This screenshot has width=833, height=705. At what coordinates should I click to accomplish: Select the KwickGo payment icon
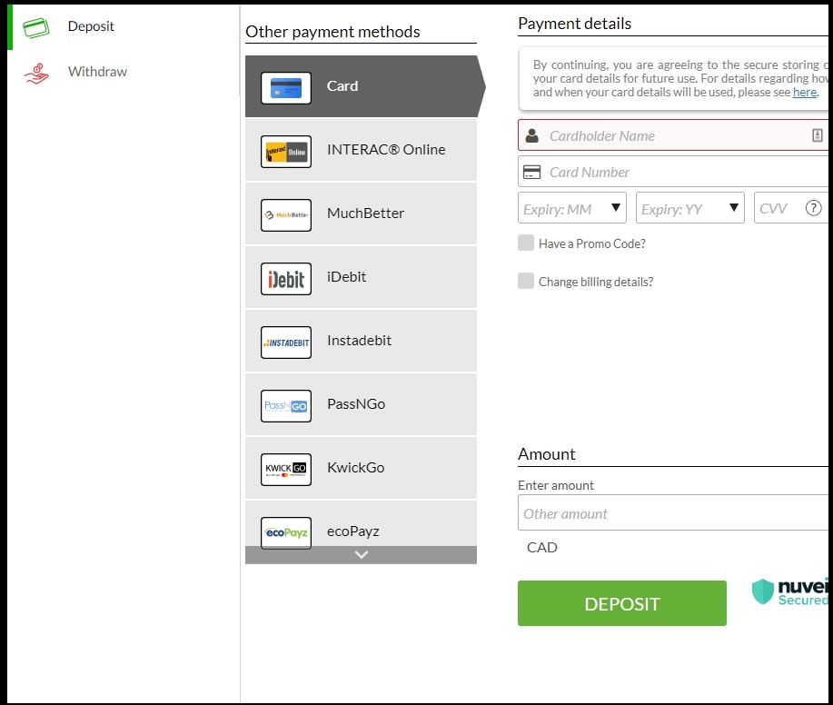[285, 469]
